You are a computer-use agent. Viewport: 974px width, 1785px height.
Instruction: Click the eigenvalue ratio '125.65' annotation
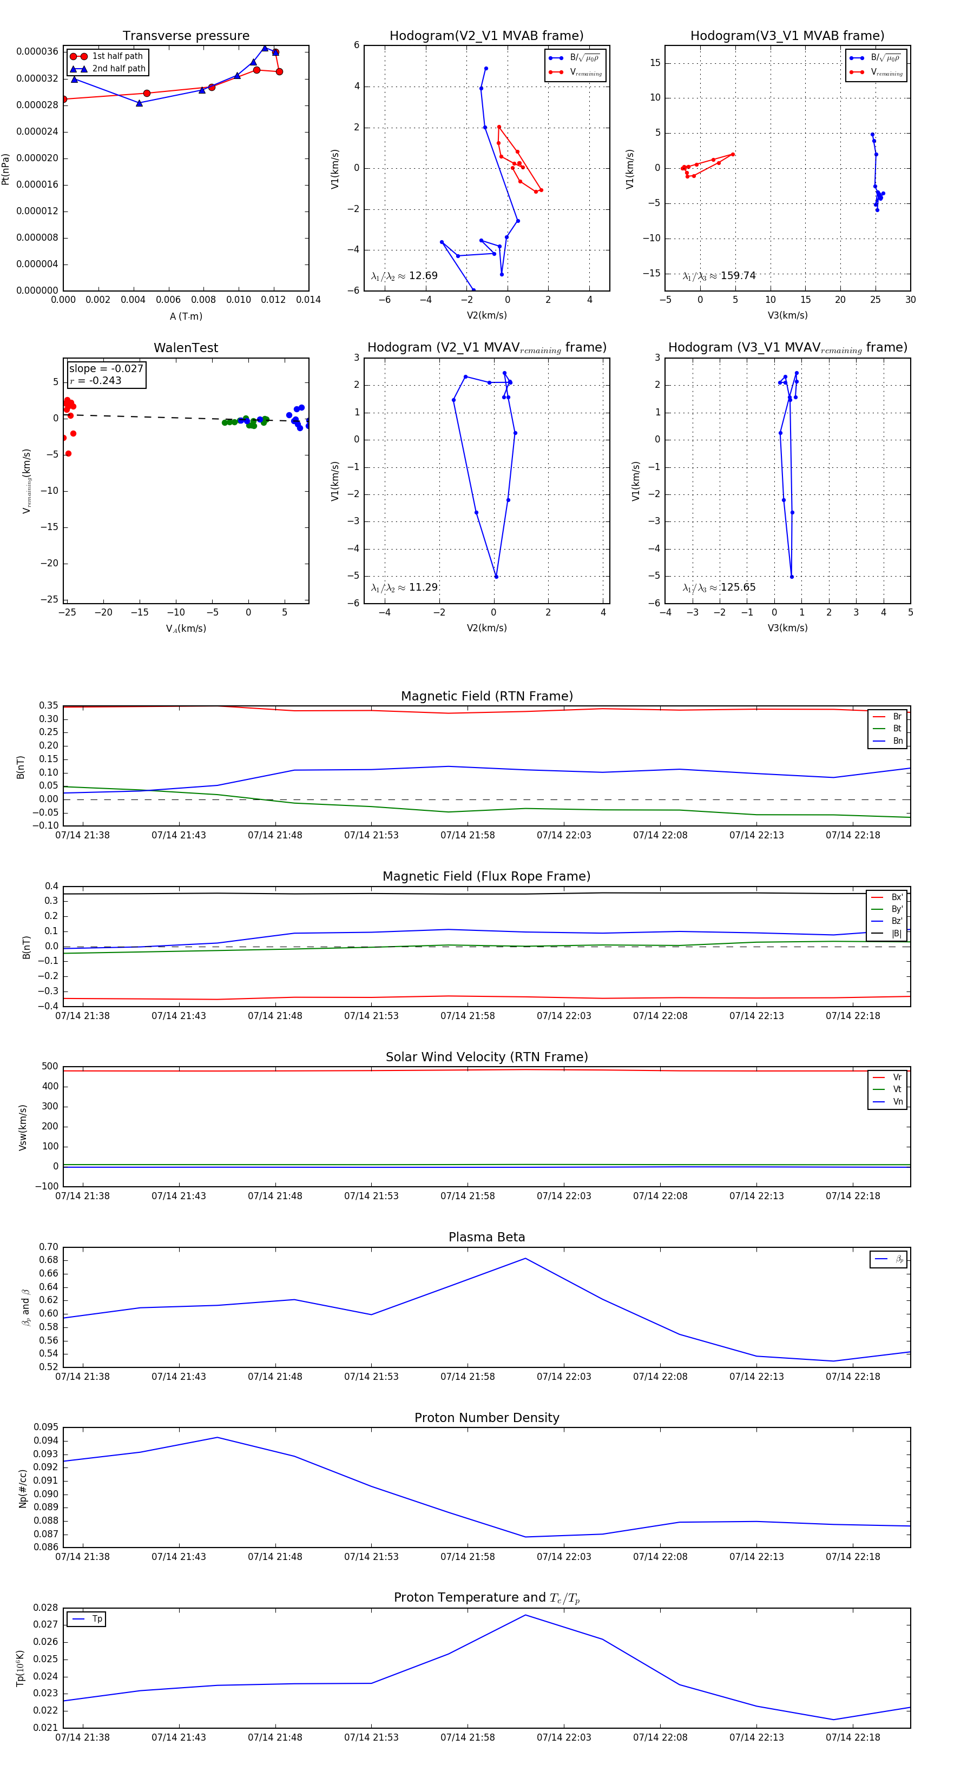coord(719,587)
